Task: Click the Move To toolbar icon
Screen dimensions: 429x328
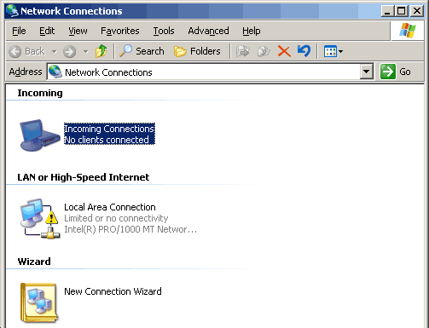Action: coord(243,51)
